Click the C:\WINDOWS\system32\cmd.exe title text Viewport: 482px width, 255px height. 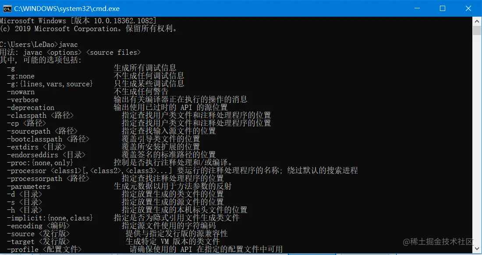pyautogui.click(x=67, y=9)
